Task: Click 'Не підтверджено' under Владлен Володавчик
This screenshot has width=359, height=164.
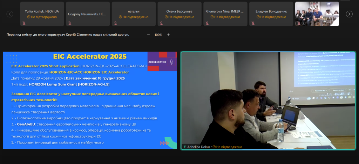Action: coord(273,17)
